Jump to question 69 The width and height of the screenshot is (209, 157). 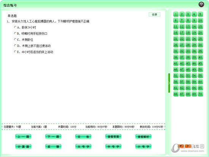[x=194, y=94]
